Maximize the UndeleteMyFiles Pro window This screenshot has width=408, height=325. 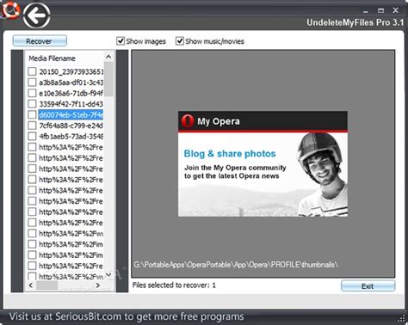380,10
